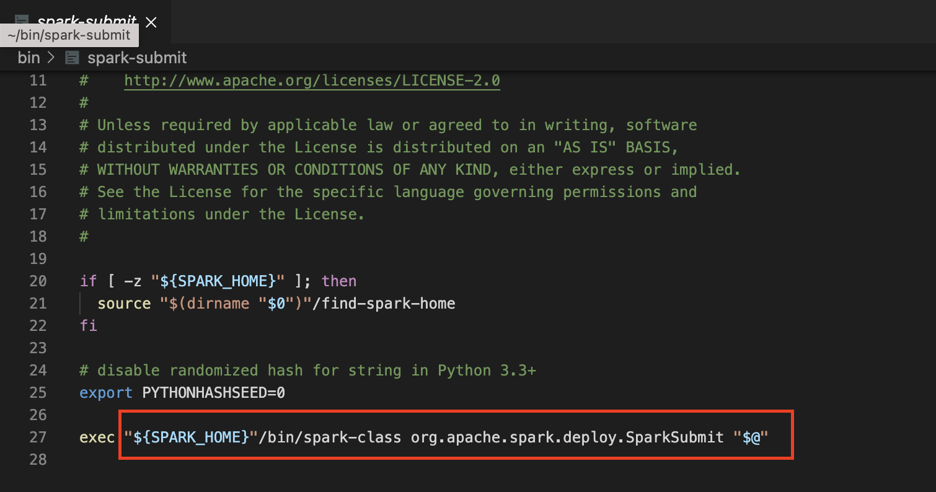Click 'source' on line 21
The height and width of the screenshot is (492, 936).
(124, 304)
